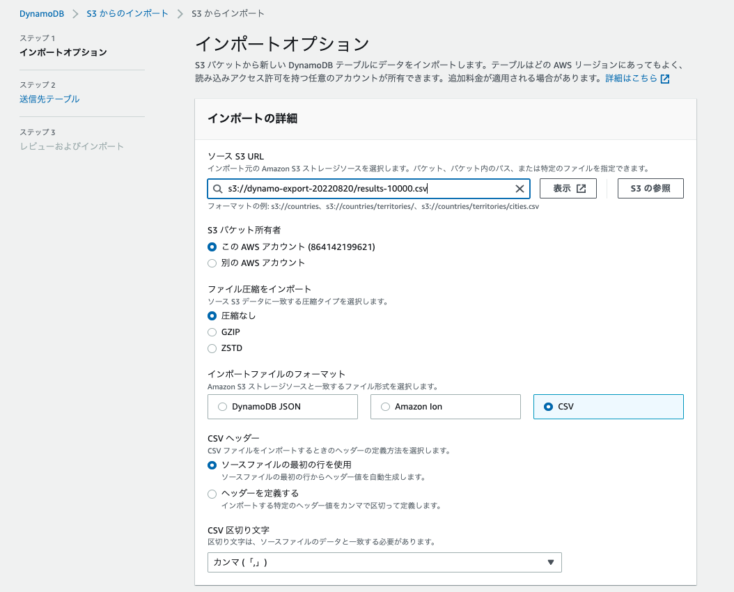Go to DynamoDB via breadcrumb link
The width and height of the screenshot is (734, 592).
pyautogui.click(x=42, y=13)
